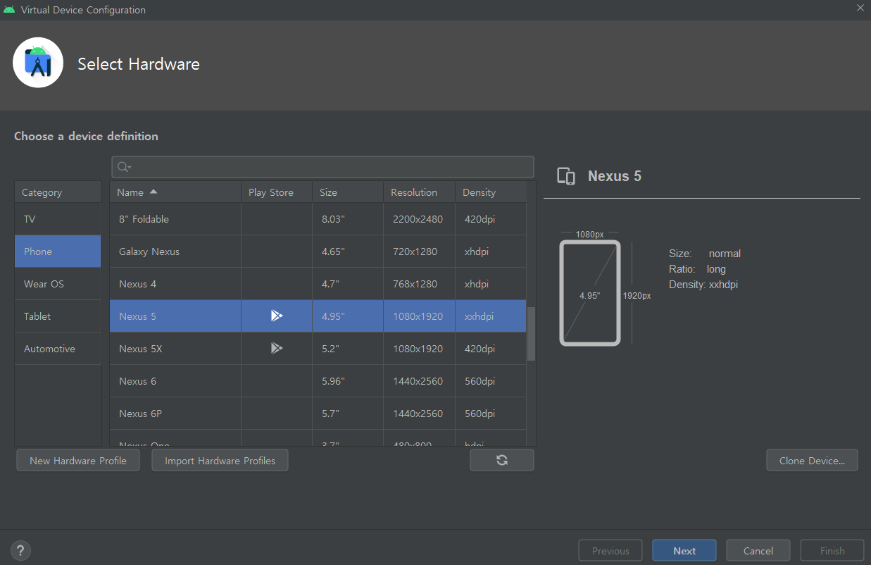
Task: Select the Automotive category
Action: pos(58,349)
